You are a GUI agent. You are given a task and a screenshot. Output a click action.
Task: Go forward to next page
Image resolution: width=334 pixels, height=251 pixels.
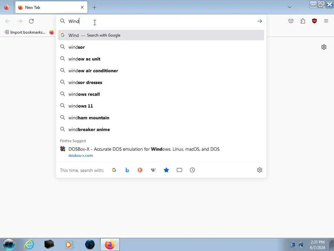[20, 21]
